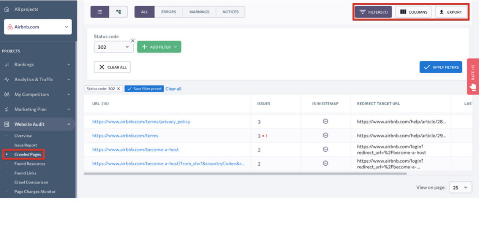Open the airbnb.com/terms/privacy_policy URL

pyautogui.click(x=141, y=122)
